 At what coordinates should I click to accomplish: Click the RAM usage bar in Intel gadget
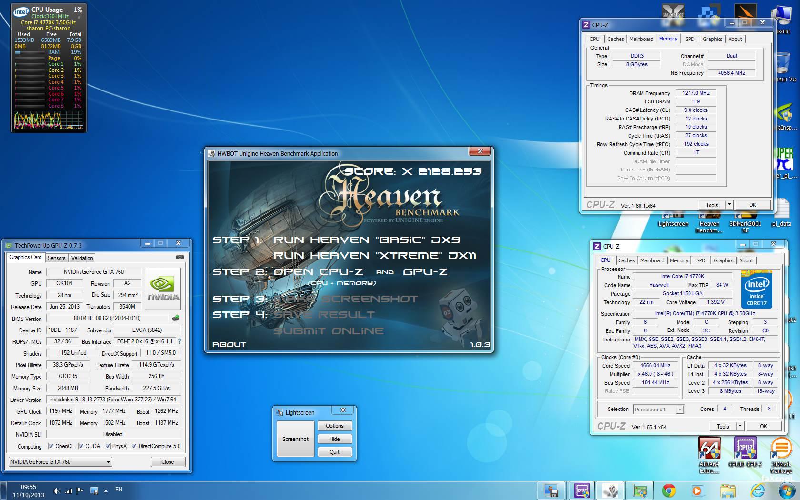tap(29, 52)
